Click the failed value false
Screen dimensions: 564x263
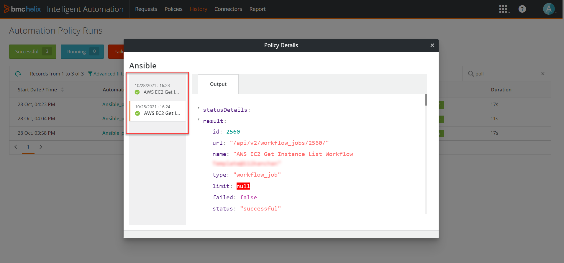tap(248, 198)
